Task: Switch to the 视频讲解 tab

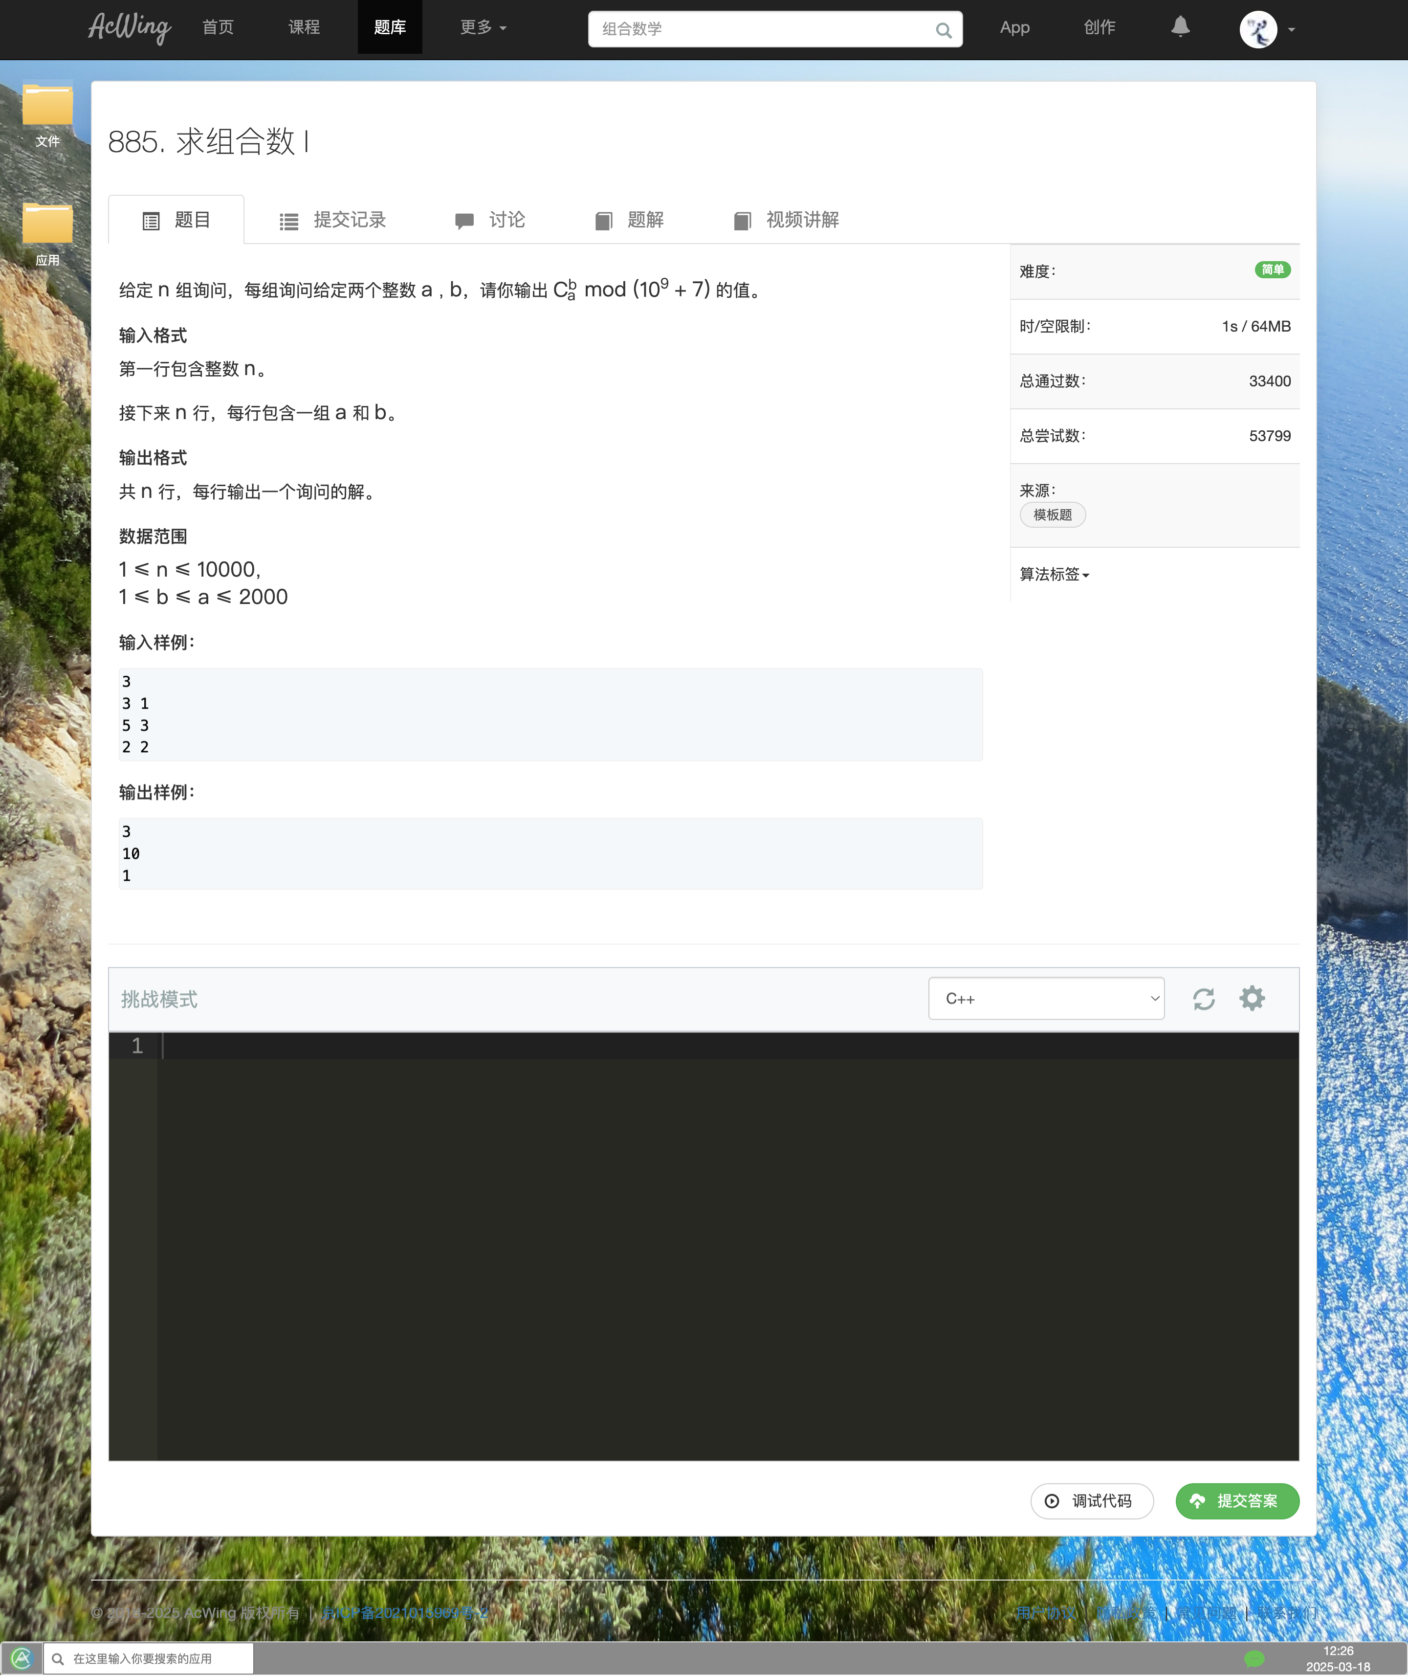Action: click(x=786, y=220)
